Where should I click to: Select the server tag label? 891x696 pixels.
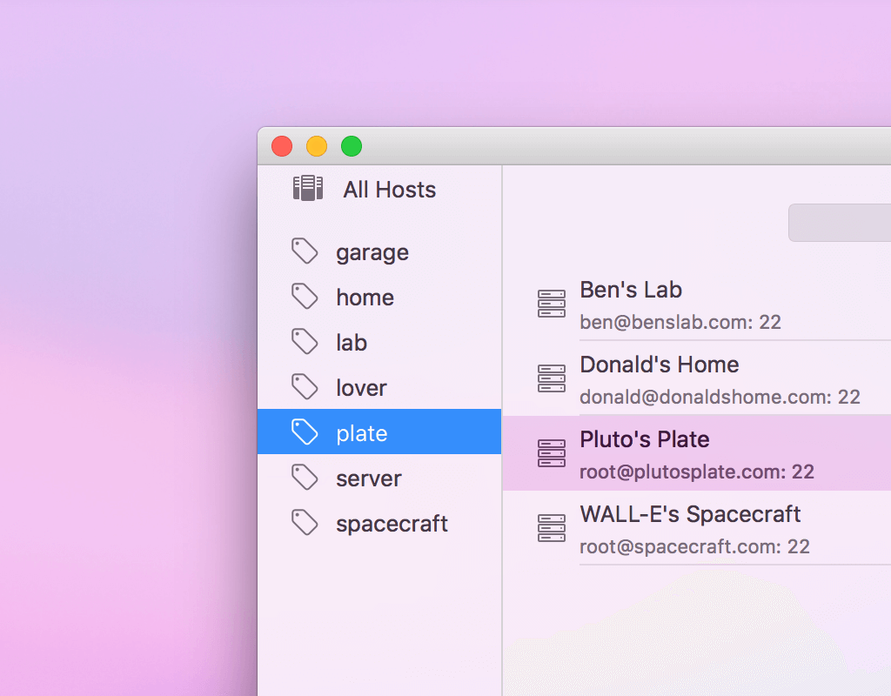click(368, 479)
